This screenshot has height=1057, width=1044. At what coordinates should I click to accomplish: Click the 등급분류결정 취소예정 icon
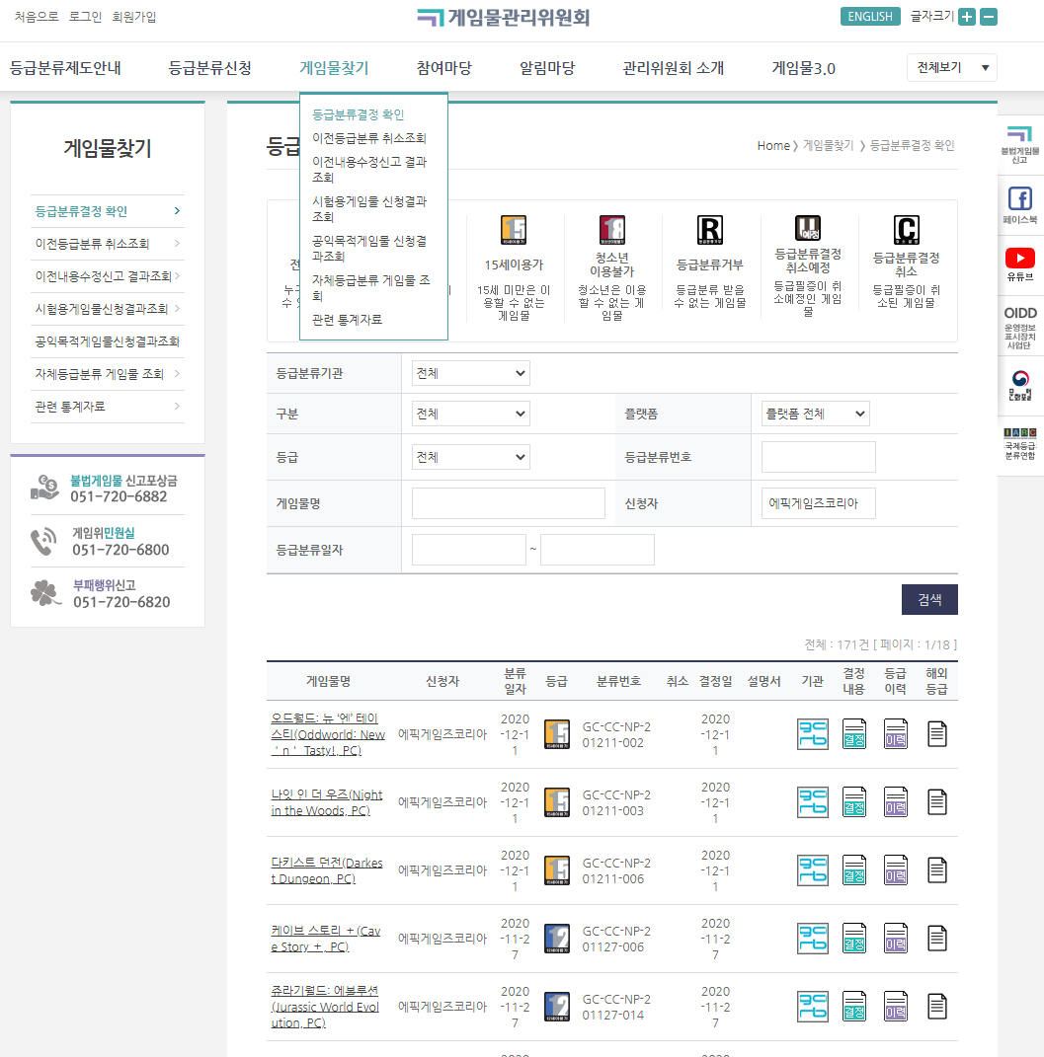[808, 229]
